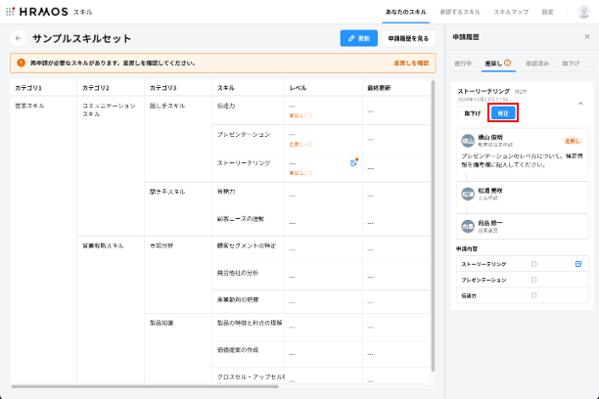Open the スキルマップ menu item
Viewport: 599px width, 399px height.
(510, 12)
